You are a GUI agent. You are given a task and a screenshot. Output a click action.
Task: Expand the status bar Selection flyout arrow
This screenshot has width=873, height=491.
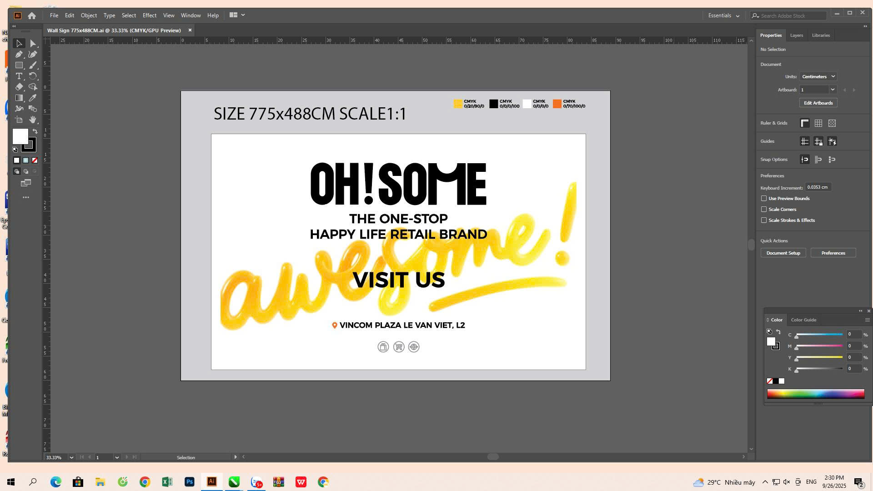point(236,457)
